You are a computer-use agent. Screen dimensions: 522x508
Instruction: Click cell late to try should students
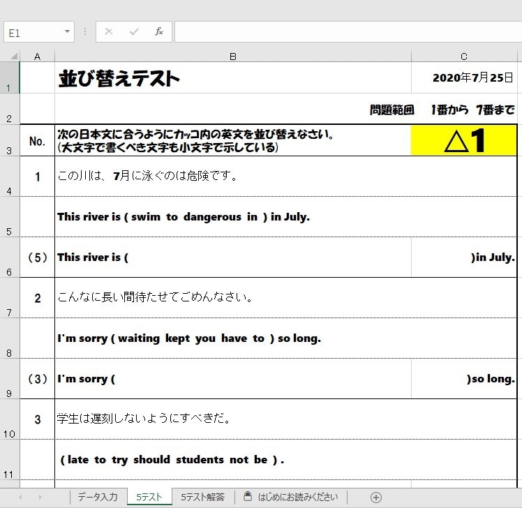coord(285,460)
